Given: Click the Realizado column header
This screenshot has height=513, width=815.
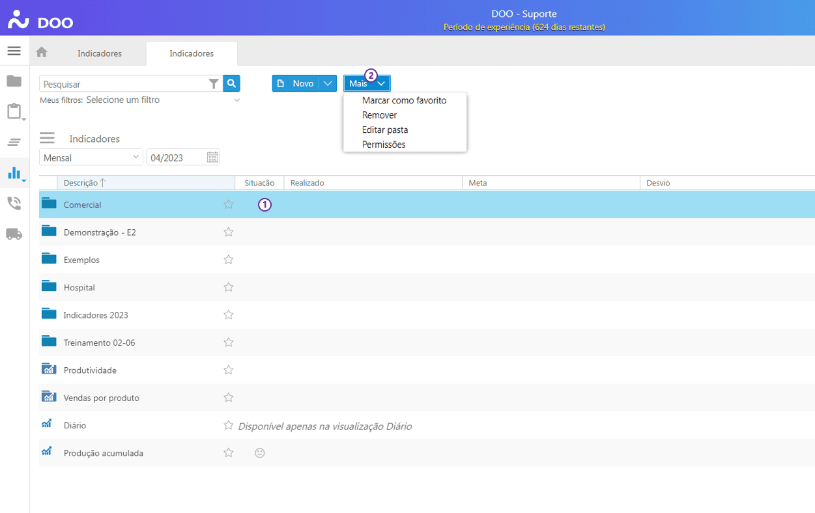Looking at the screenshot, I should (373, 183).
